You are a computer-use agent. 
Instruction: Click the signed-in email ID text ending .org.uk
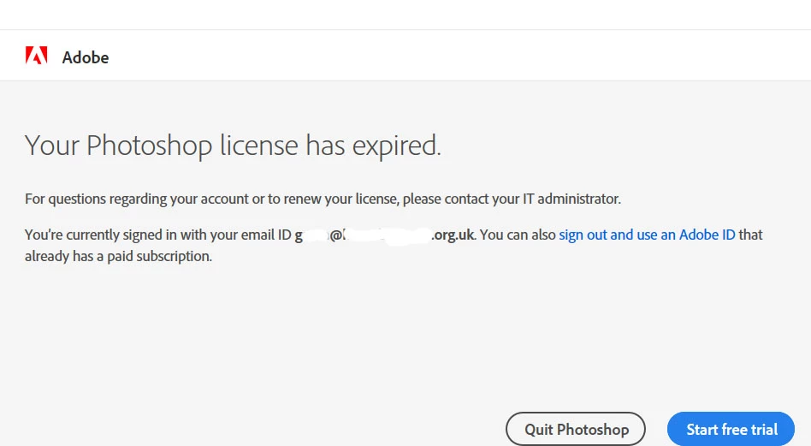[x=384, y=235]
